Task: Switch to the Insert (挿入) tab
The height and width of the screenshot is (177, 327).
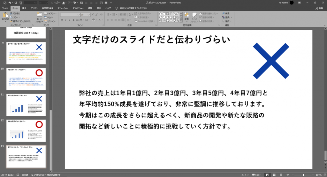Action: [x=24, y=8]
